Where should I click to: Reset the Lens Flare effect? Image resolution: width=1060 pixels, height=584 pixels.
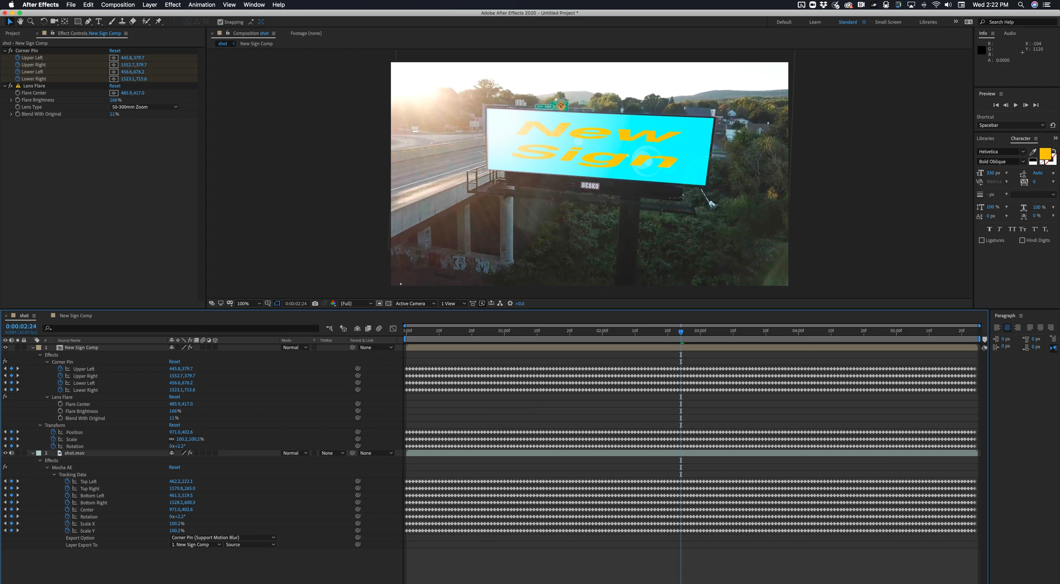tap(115, 86)
